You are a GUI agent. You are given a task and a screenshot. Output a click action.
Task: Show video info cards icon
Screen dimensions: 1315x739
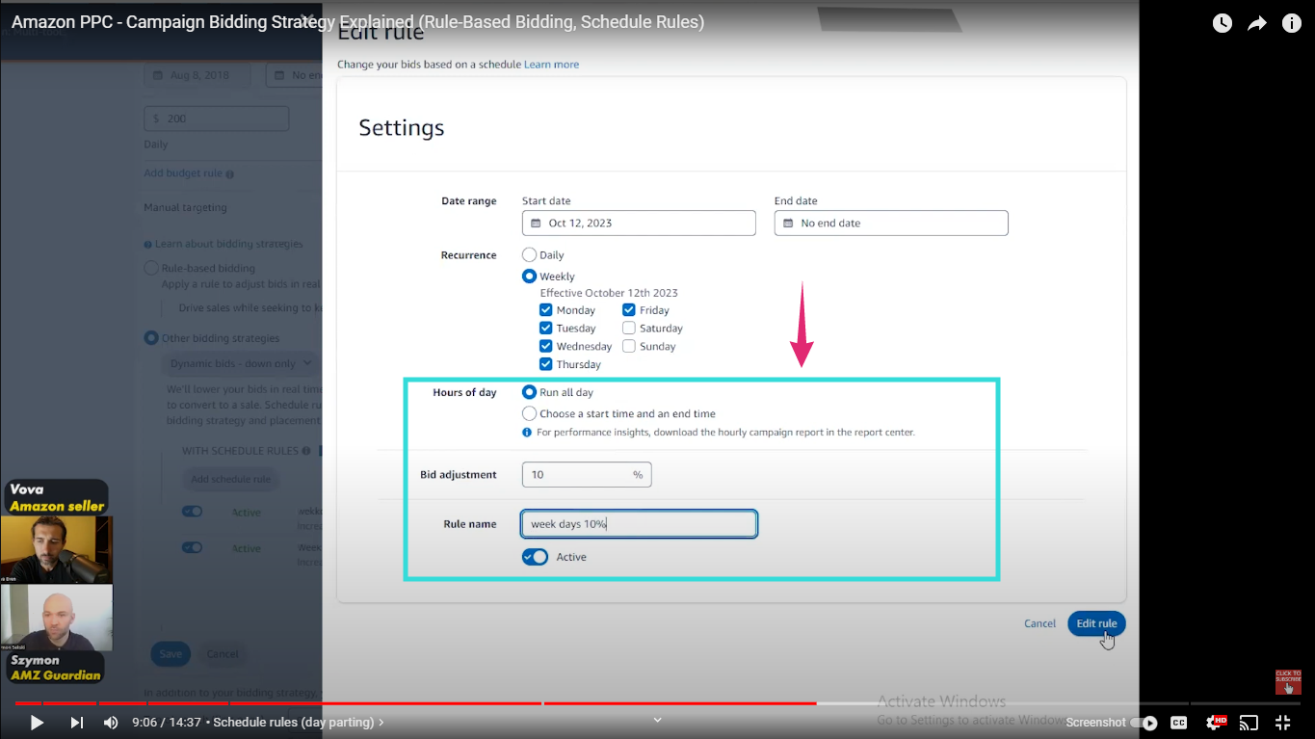tap(1292, 23)
